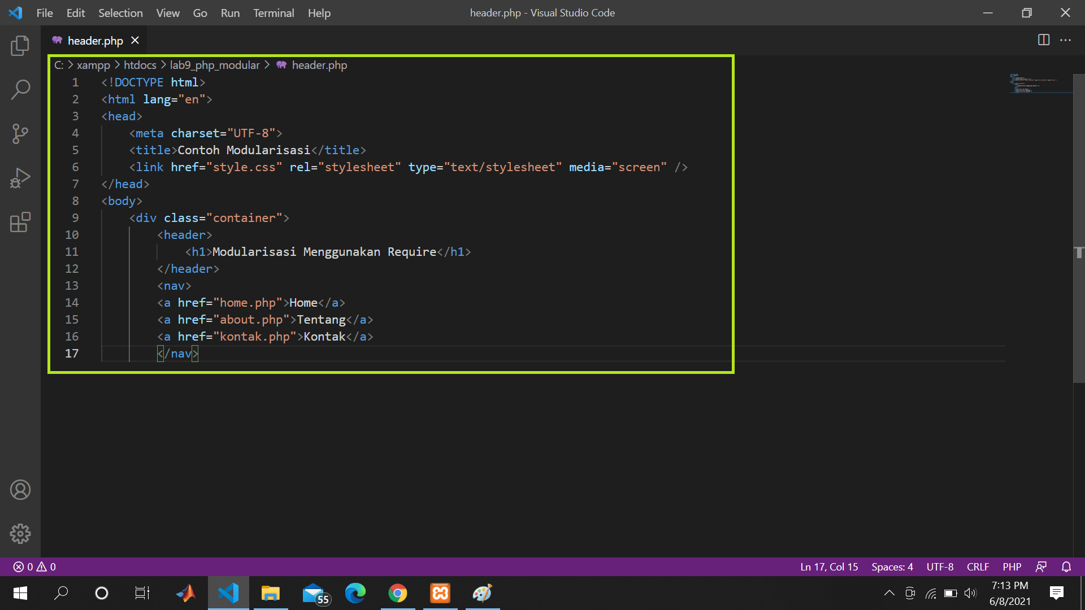Viewport: 1085px width, 610px height.
Task: Change language mode via PHP status item
Action: point(1012,567)
